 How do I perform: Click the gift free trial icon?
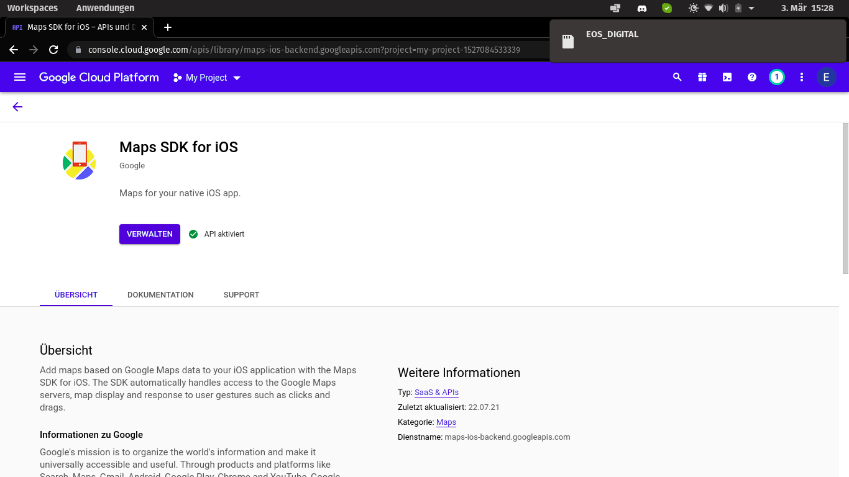click(702, 77)
